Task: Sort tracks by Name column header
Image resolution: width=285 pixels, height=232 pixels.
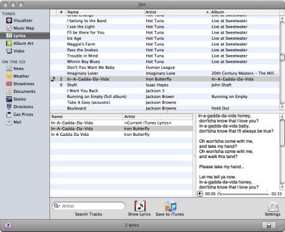Action: [x=105, y=12]
